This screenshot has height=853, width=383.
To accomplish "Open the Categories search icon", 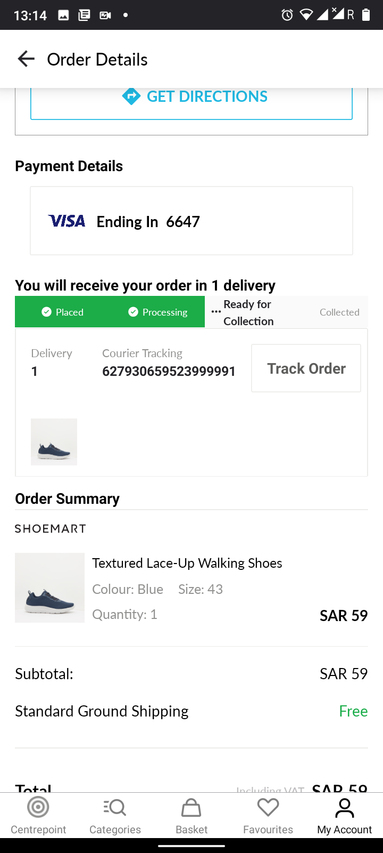I will click(115, 808).
